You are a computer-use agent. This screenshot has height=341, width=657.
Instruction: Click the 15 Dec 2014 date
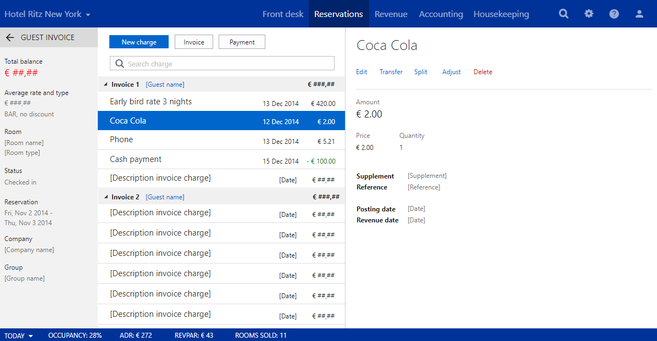point(281,161)
